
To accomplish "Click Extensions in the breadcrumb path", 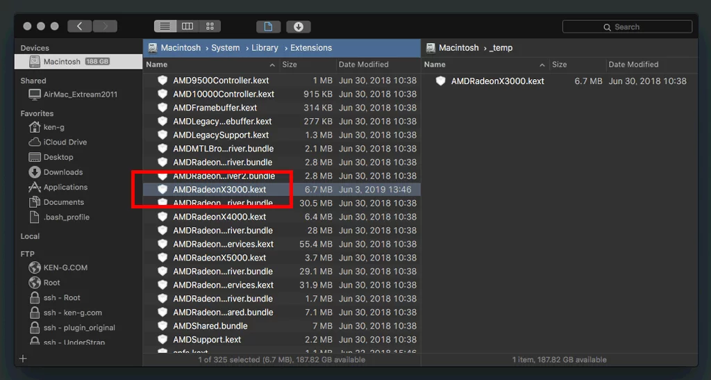I will coord(311,48).
